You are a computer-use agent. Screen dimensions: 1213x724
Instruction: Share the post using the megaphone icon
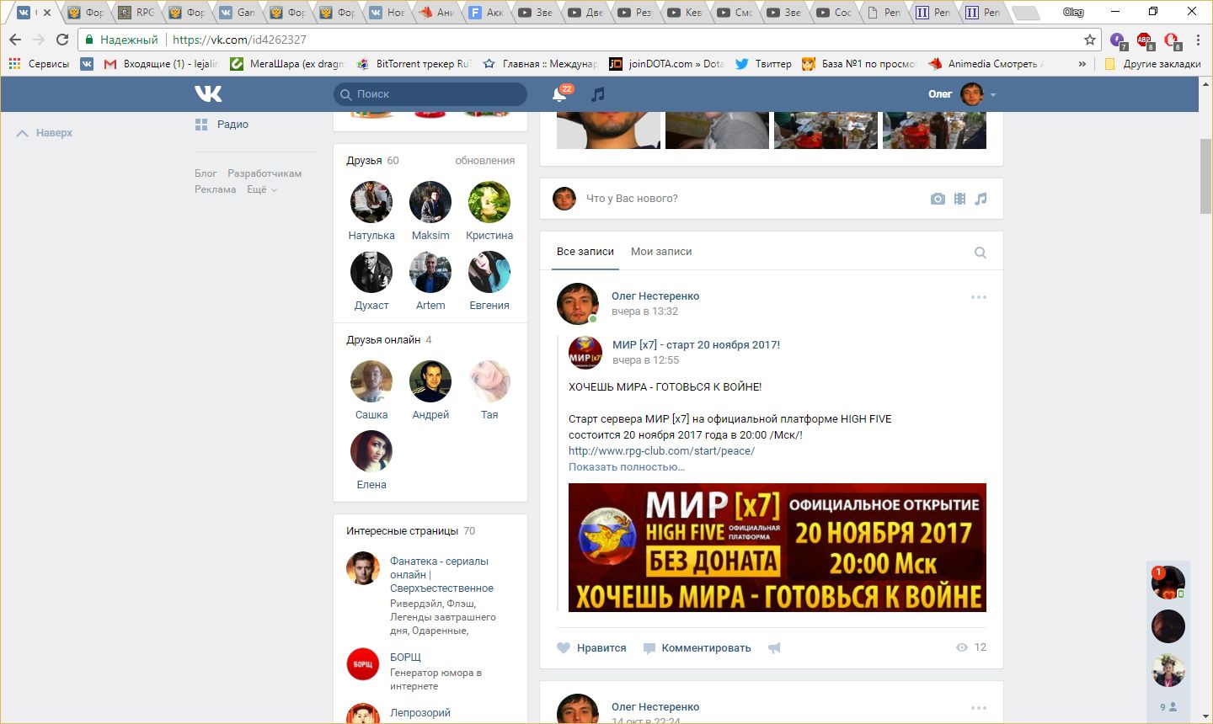[774, 647]
